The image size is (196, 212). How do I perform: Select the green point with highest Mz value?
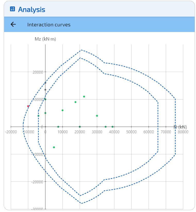tap(84, 97)
